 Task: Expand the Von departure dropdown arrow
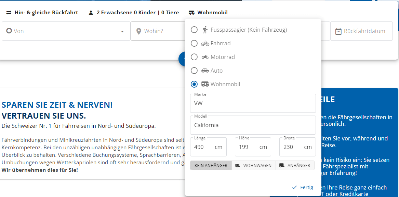pos(122,31)
